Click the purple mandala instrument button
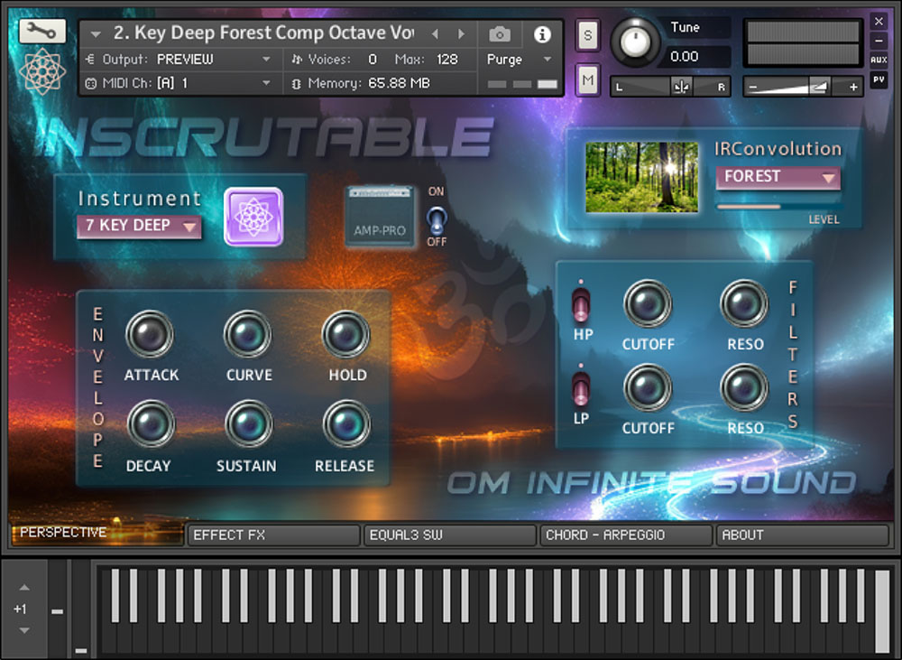 253,217
